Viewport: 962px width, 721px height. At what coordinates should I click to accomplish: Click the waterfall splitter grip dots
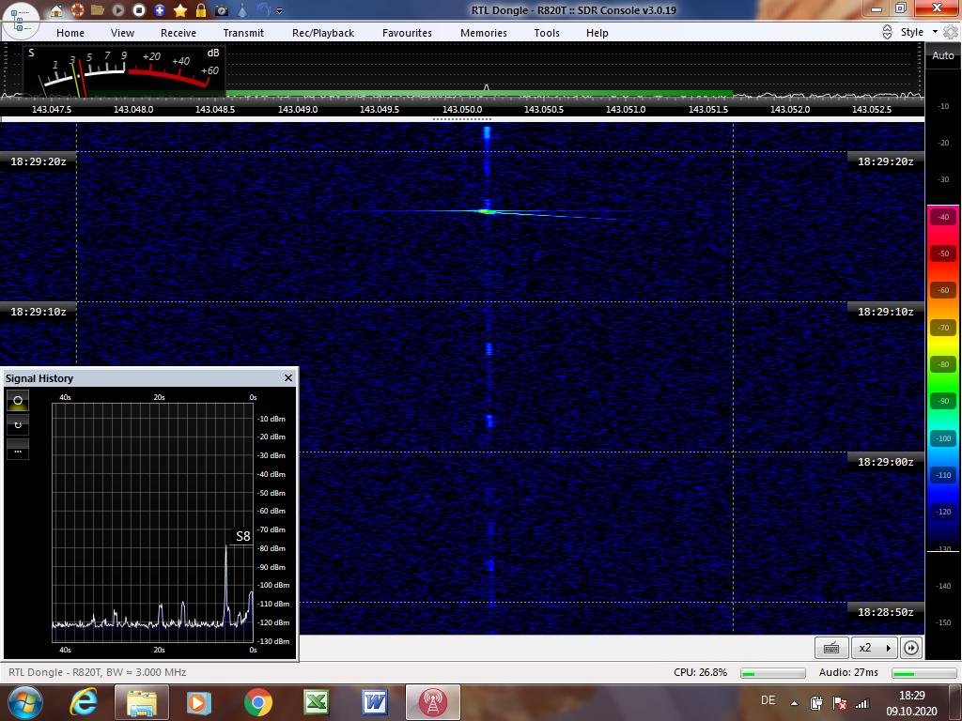click(x=462, y=119)
